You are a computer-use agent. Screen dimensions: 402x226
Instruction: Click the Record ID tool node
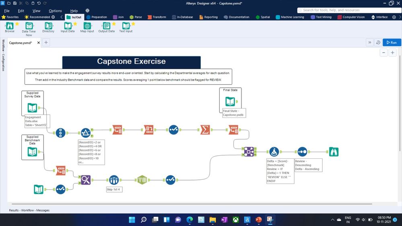[60, 133]
